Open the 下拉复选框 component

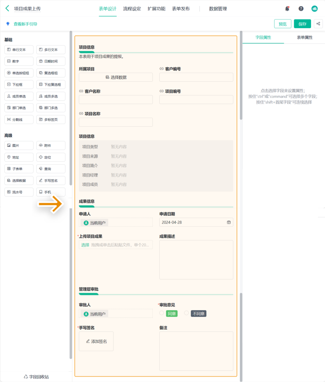click(x=51, y=84)
